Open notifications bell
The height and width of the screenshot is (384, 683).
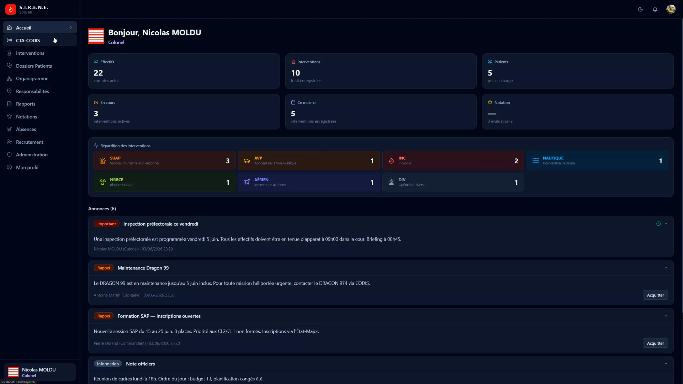pyautogui.click(x=655, y=9)
